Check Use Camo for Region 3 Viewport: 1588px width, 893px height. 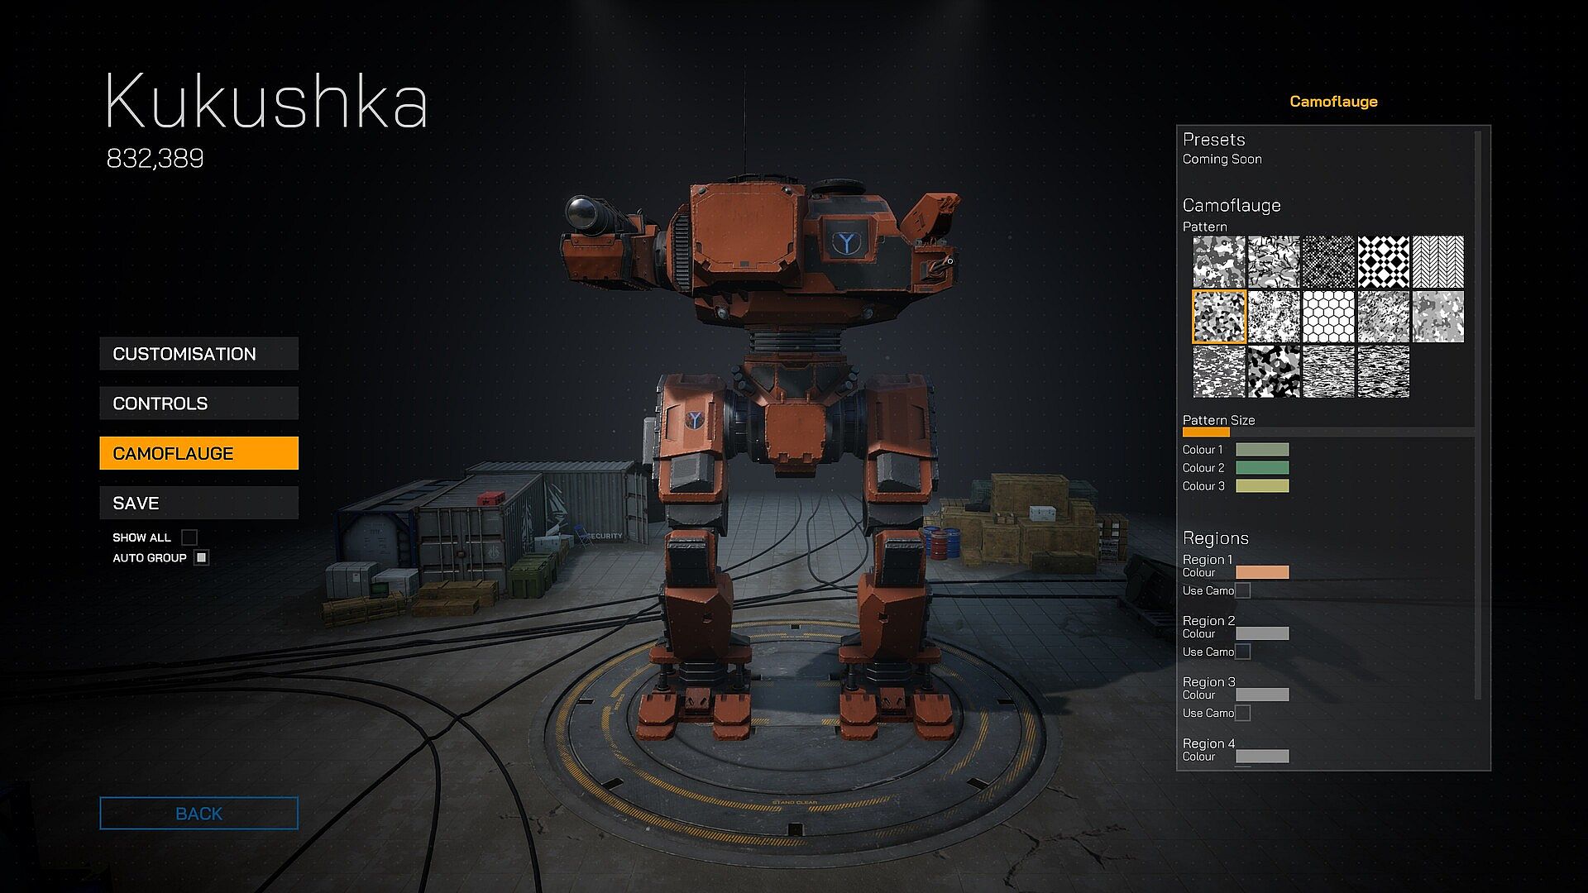1242,713
